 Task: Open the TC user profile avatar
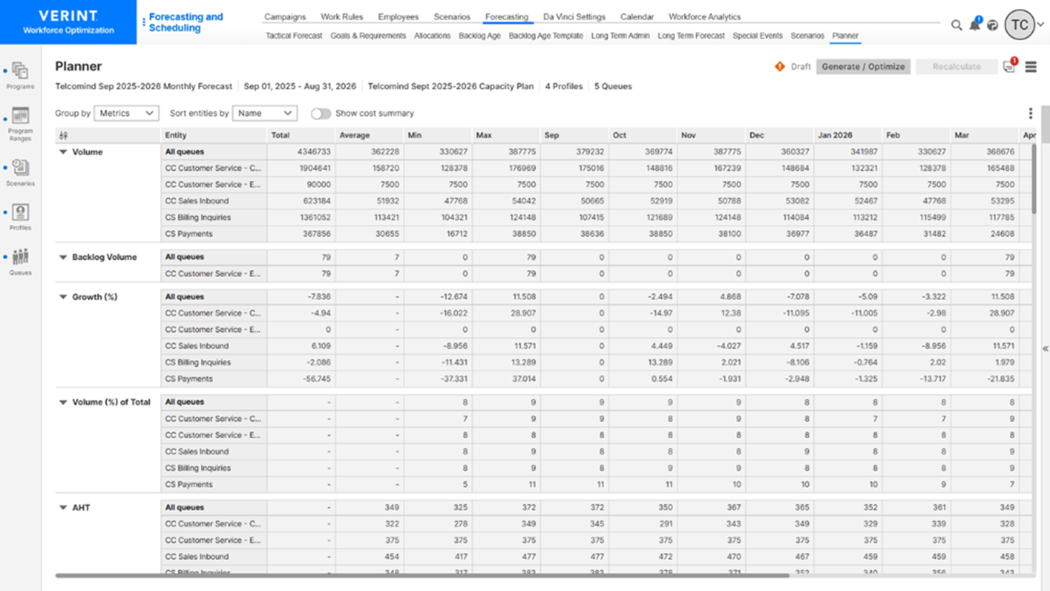click(x=1019, y=25)
